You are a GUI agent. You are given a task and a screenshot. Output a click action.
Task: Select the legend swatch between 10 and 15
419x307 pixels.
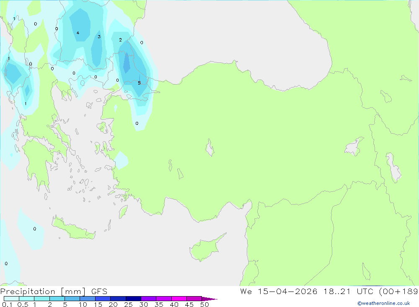tap(88, 299)
